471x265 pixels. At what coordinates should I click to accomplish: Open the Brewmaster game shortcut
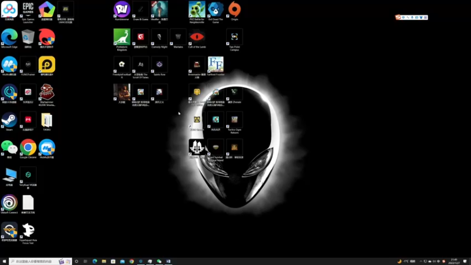pyautogui.click(x=197, y=67)
